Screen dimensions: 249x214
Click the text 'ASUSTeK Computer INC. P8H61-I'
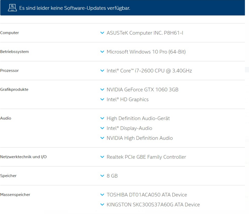(x=145, y=33)
